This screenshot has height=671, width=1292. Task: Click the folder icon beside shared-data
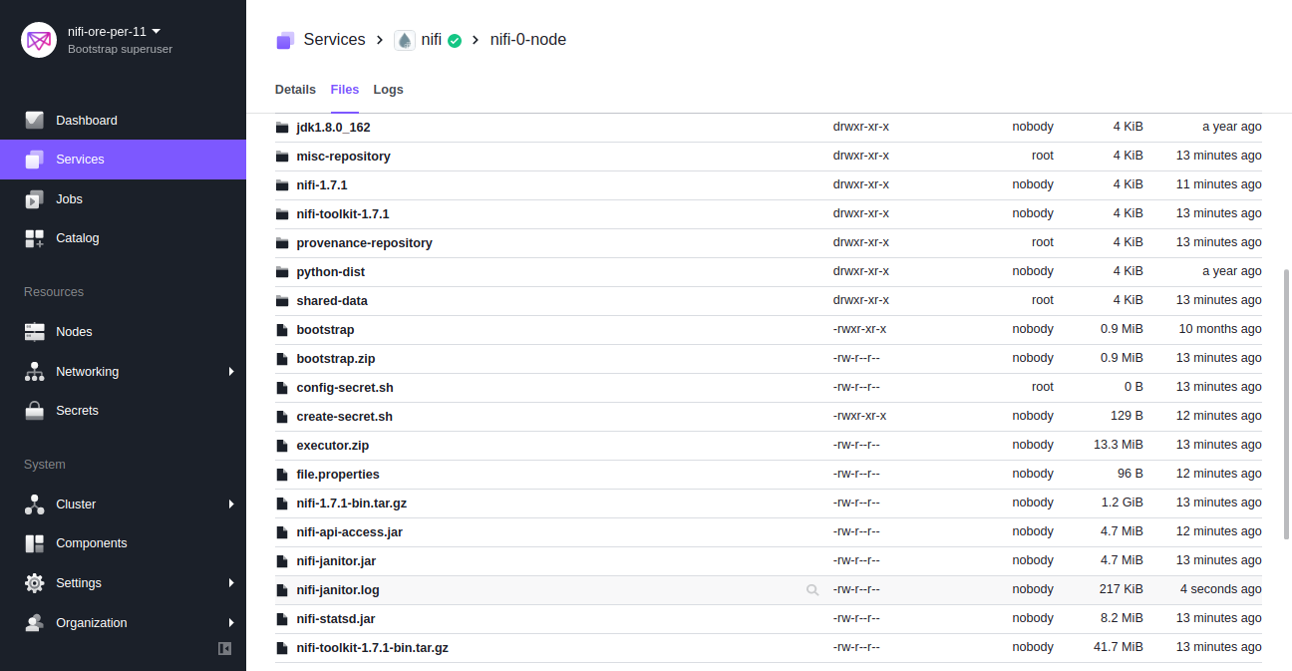[x=282, y=301]
